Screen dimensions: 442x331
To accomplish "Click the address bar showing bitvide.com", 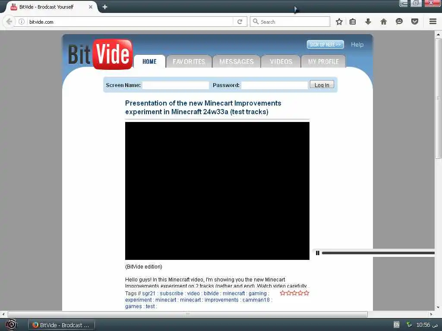I will coord(129,22).
